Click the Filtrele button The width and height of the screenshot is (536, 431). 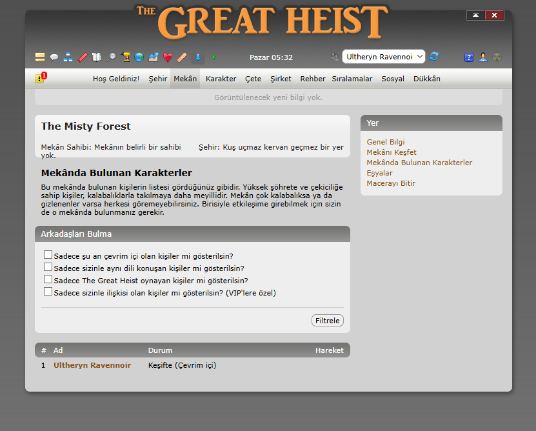328,321
